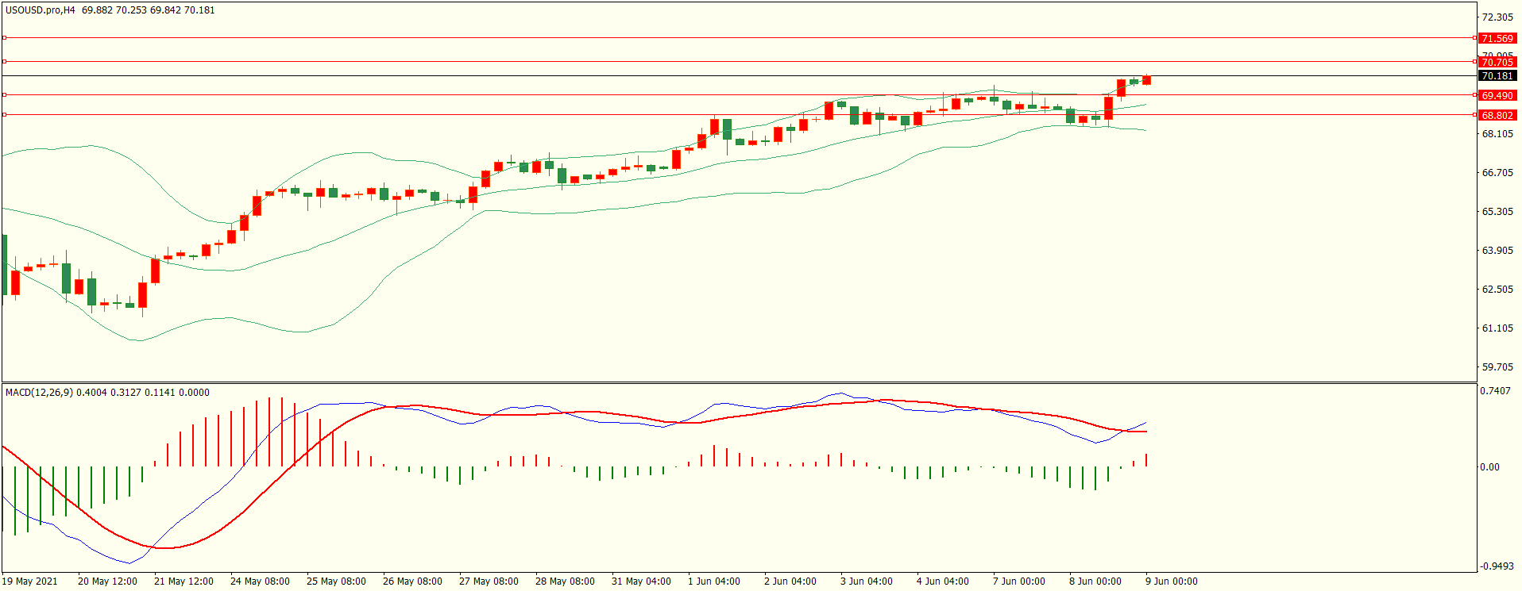
Task: Click the 72.305 price scale value
Action: coord(1497,17)
